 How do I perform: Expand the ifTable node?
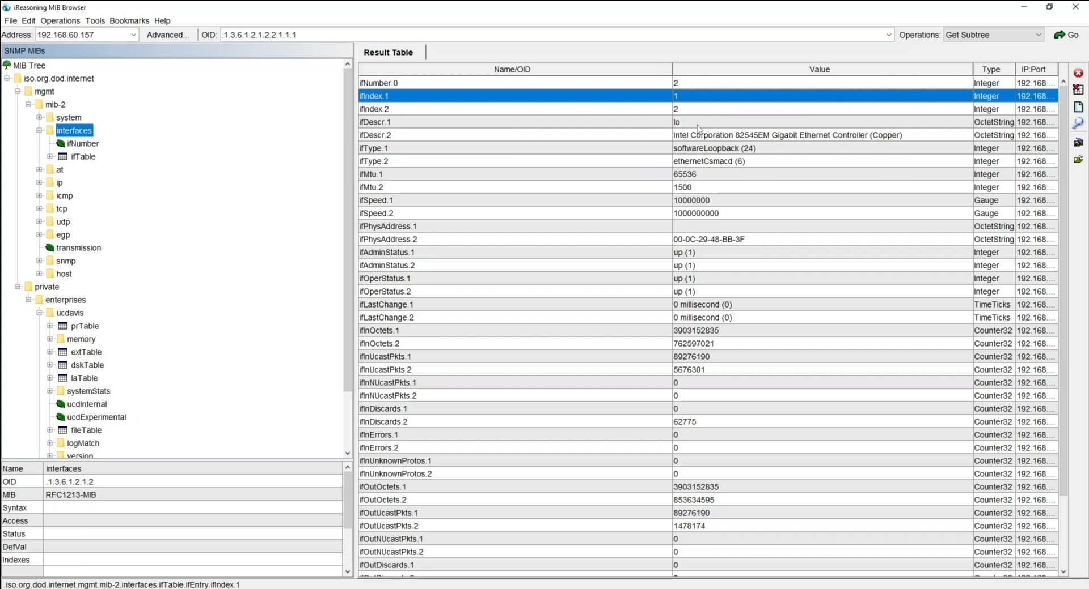50,157
